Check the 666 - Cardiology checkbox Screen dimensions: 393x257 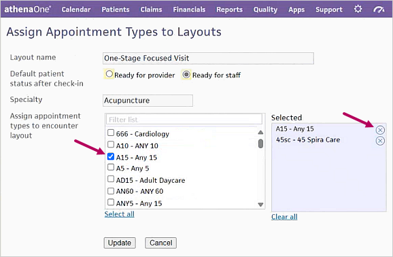tap(111, 133)
